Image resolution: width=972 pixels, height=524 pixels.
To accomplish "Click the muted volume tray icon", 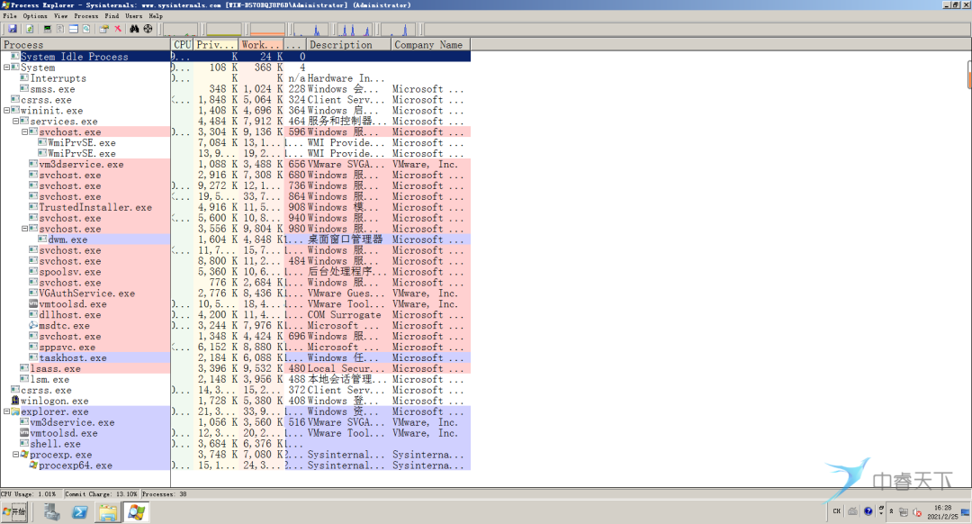I will point(917,512).
